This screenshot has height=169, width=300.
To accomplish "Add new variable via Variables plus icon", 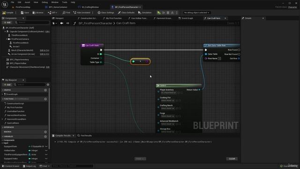I will click(x=45, y=137).
